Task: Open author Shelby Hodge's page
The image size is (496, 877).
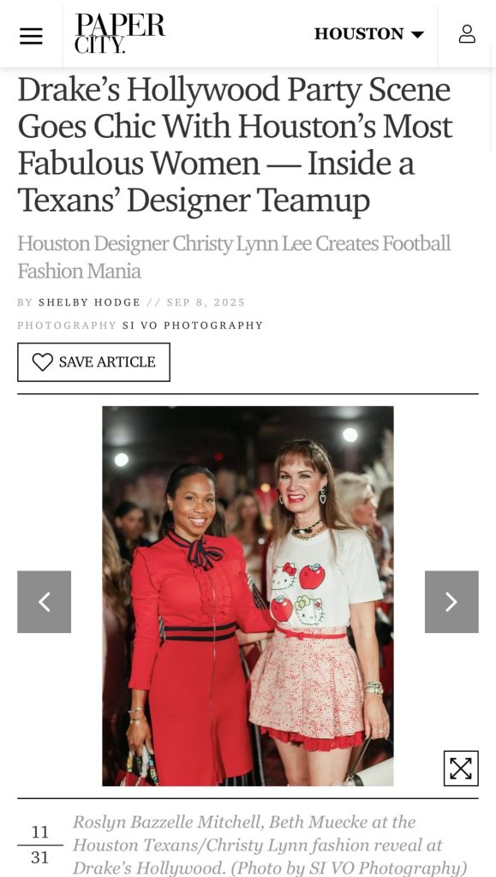Action: [x=89, y=302]
